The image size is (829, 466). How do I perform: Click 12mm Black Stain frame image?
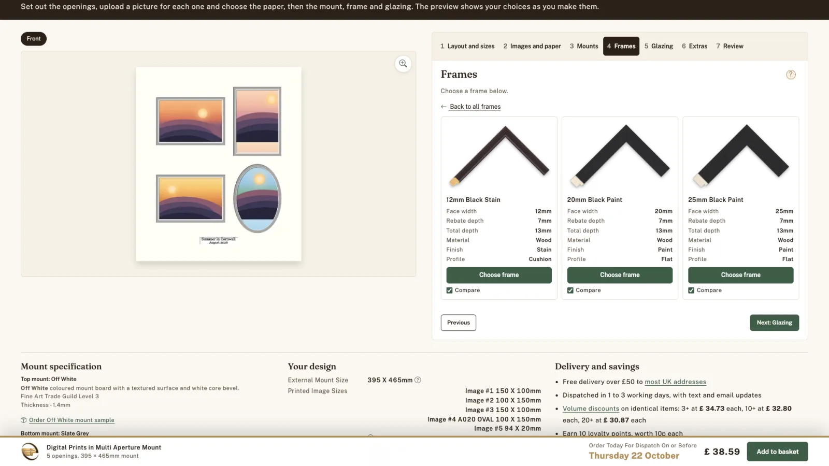tap(499, 156)
